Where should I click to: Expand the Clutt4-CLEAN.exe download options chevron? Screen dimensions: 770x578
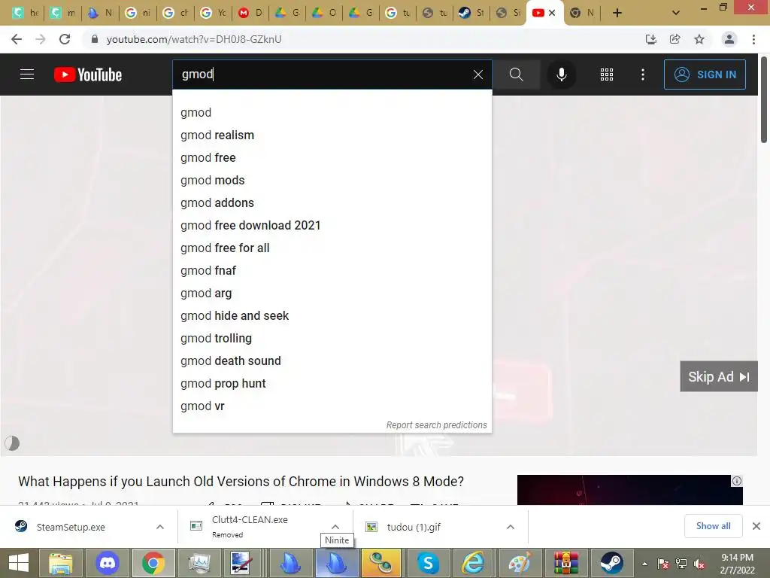(335, 527)
